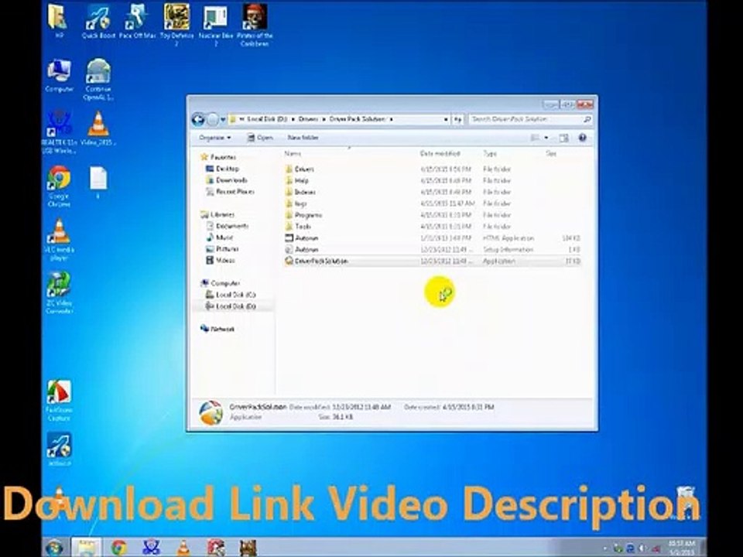
Task: Select the Programs folder in the list
Action: tap(308, 215)
